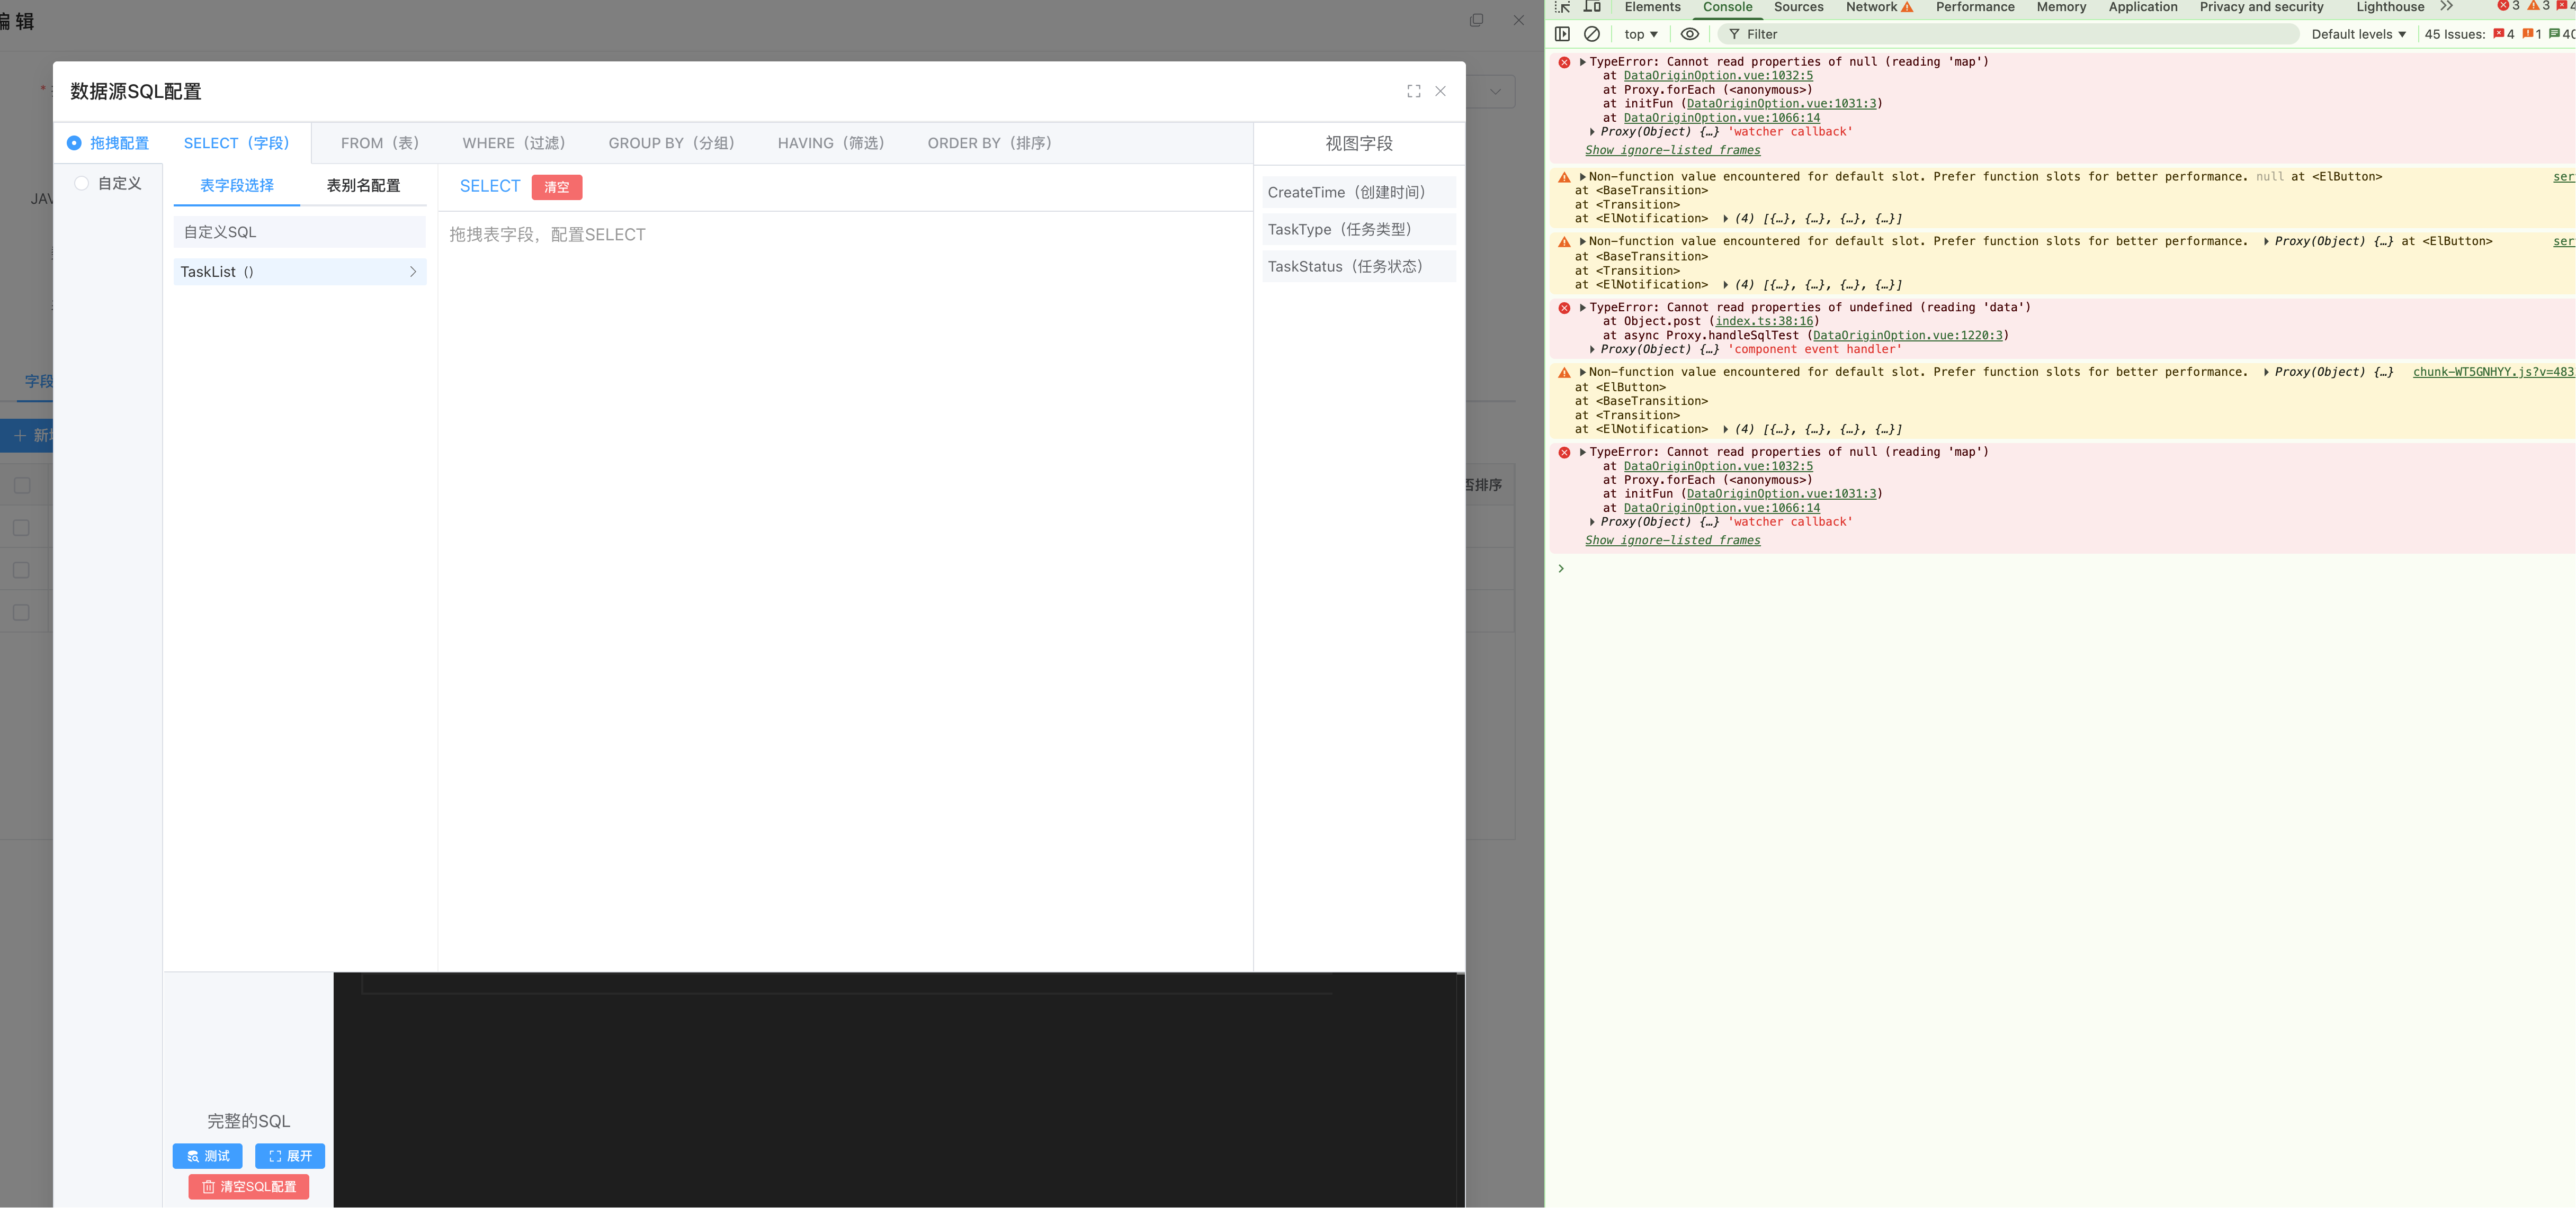Open the top context dropdown in console
Screen dimensions: 2576x1208
point(1640,34)
